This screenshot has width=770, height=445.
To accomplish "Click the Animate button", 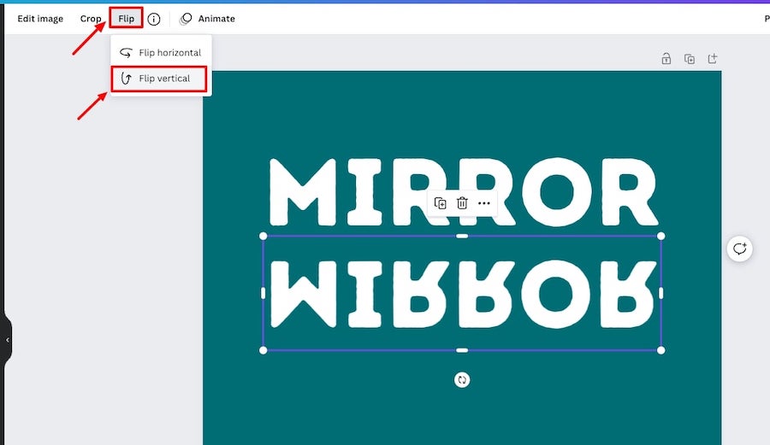I will (207, 19).
